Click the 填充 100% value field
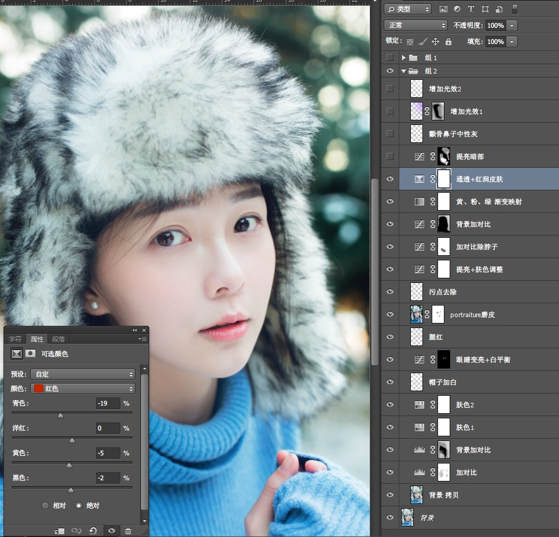The height and width of the screenshot is (537, 559). (495, 42)
